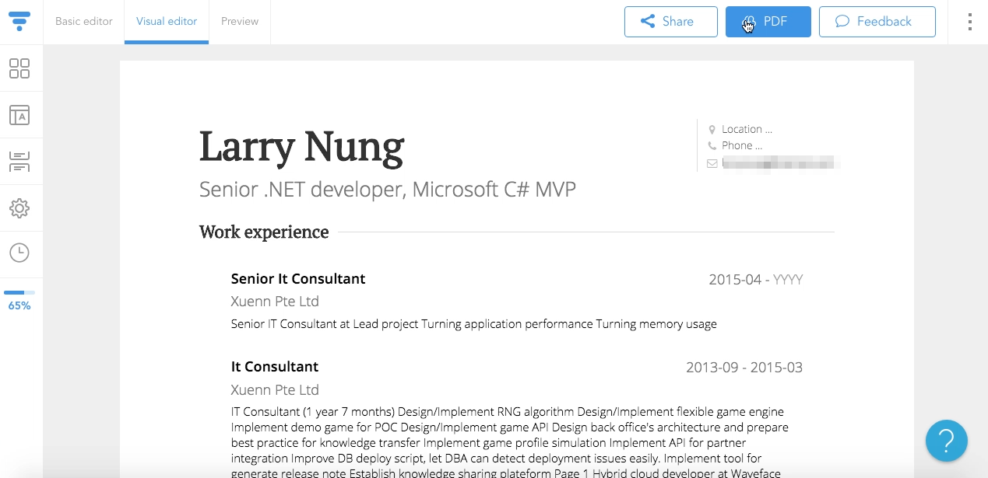Image resolution: width=988 pixels, height=478 pixels.
Task: Click the 2013-09 - 2015-03 date range
Action: coord(744,368)
